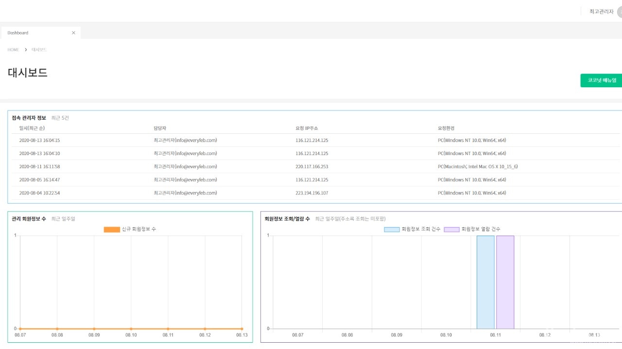The image size is (622, 349).
Task: Close the Dashboard tab with the X icon
Action: click(x=73, y=33)
